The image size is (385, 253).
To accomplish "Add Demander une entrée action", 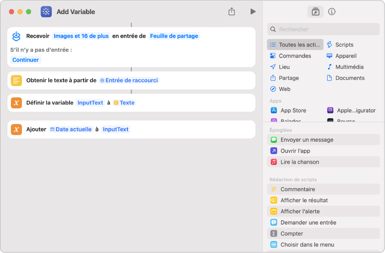I will click(323, 222).
